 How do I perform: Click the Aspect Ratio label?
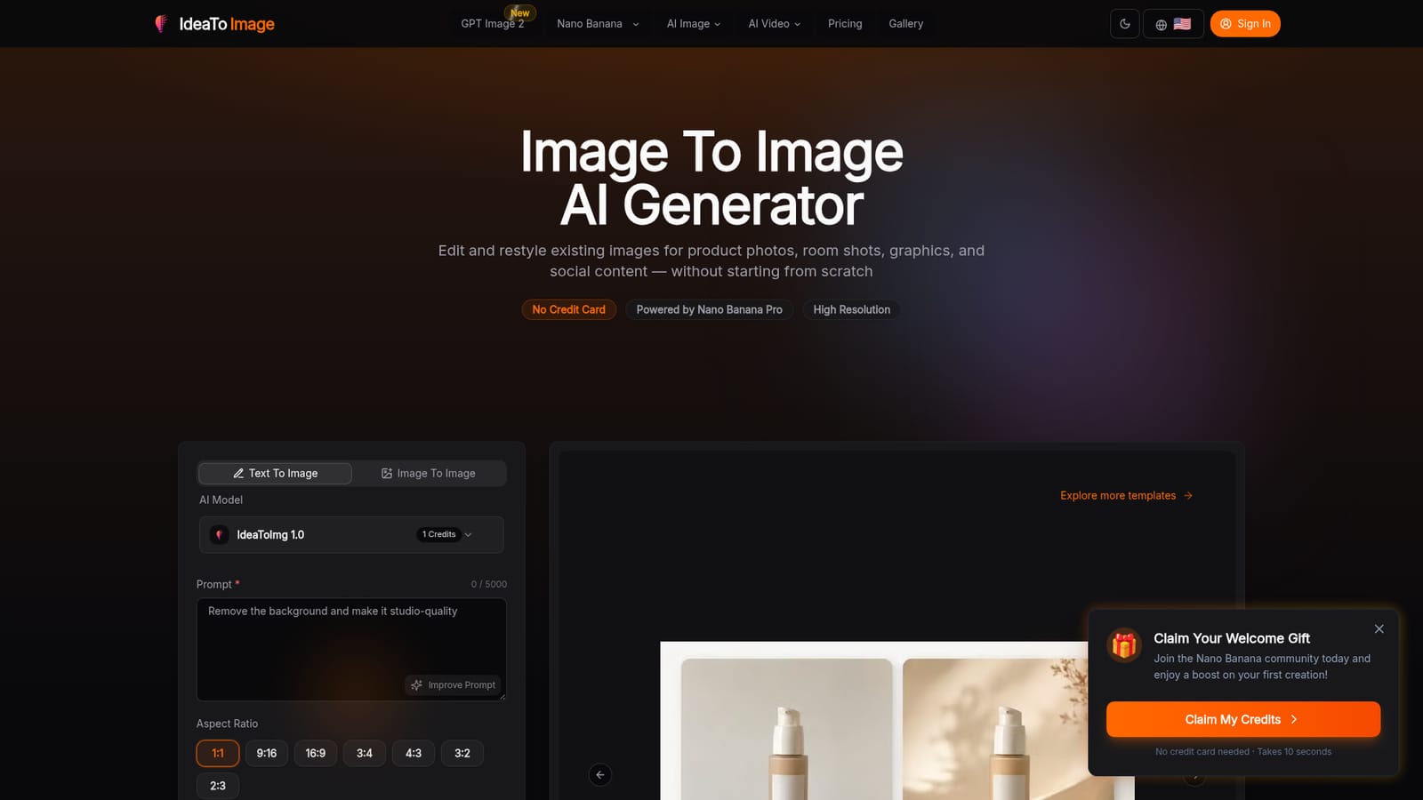[227, 724]
